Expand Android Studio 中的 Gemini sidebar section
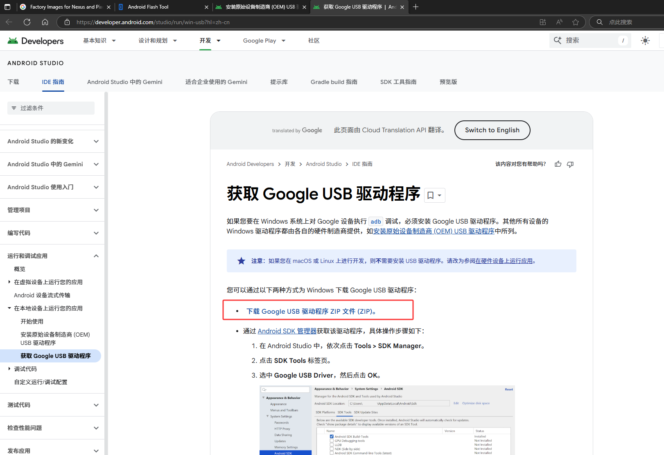The width and height of the screenshot is (664, 455). coord(96,164)
